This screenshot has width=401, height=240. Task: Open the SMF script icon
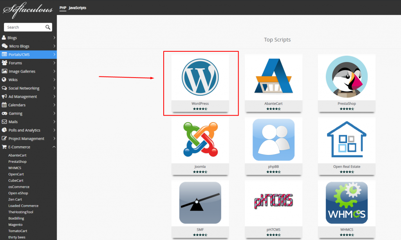tap(200, 203)
